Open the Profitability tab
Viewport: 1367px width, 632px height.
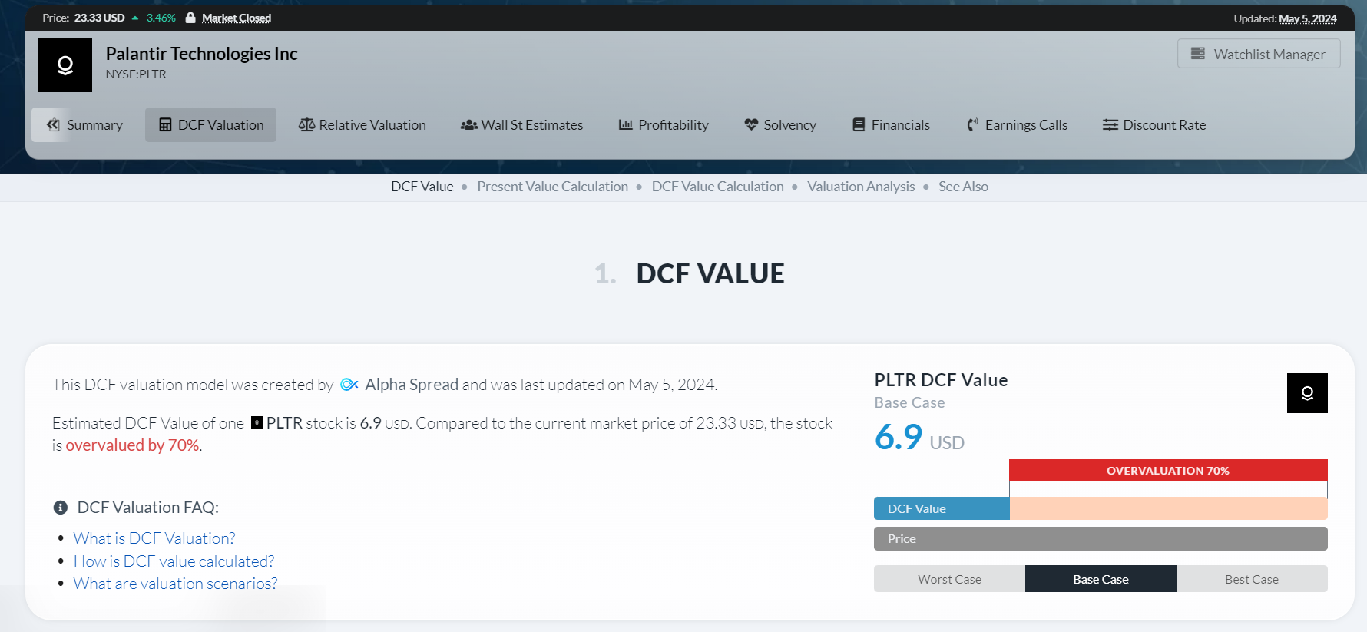[664, 125]
